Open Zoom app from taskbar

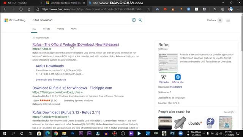click(181, 134)
